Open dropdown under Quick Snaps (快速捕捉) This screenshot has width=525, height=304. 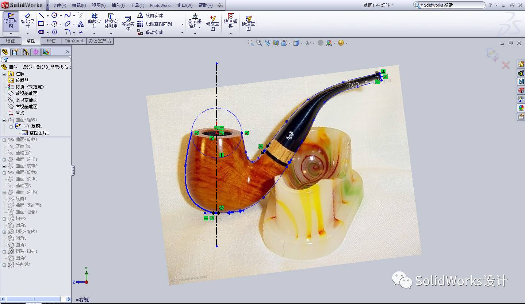point(230,34)
